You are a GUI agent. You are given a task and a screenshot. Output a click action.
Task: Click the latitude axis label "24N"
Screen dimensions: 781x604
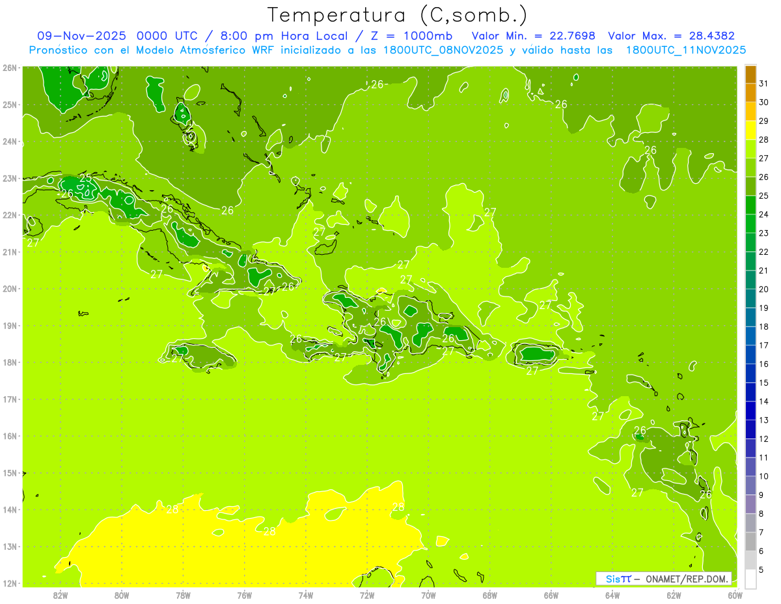coord(10,141)
